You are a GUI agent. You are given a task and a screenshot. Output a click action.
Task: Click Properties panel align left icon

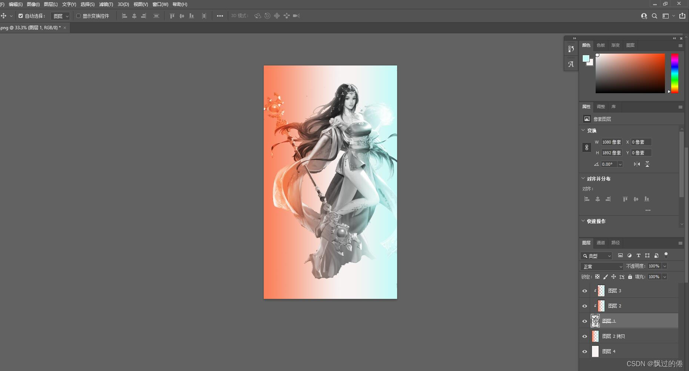587,199
